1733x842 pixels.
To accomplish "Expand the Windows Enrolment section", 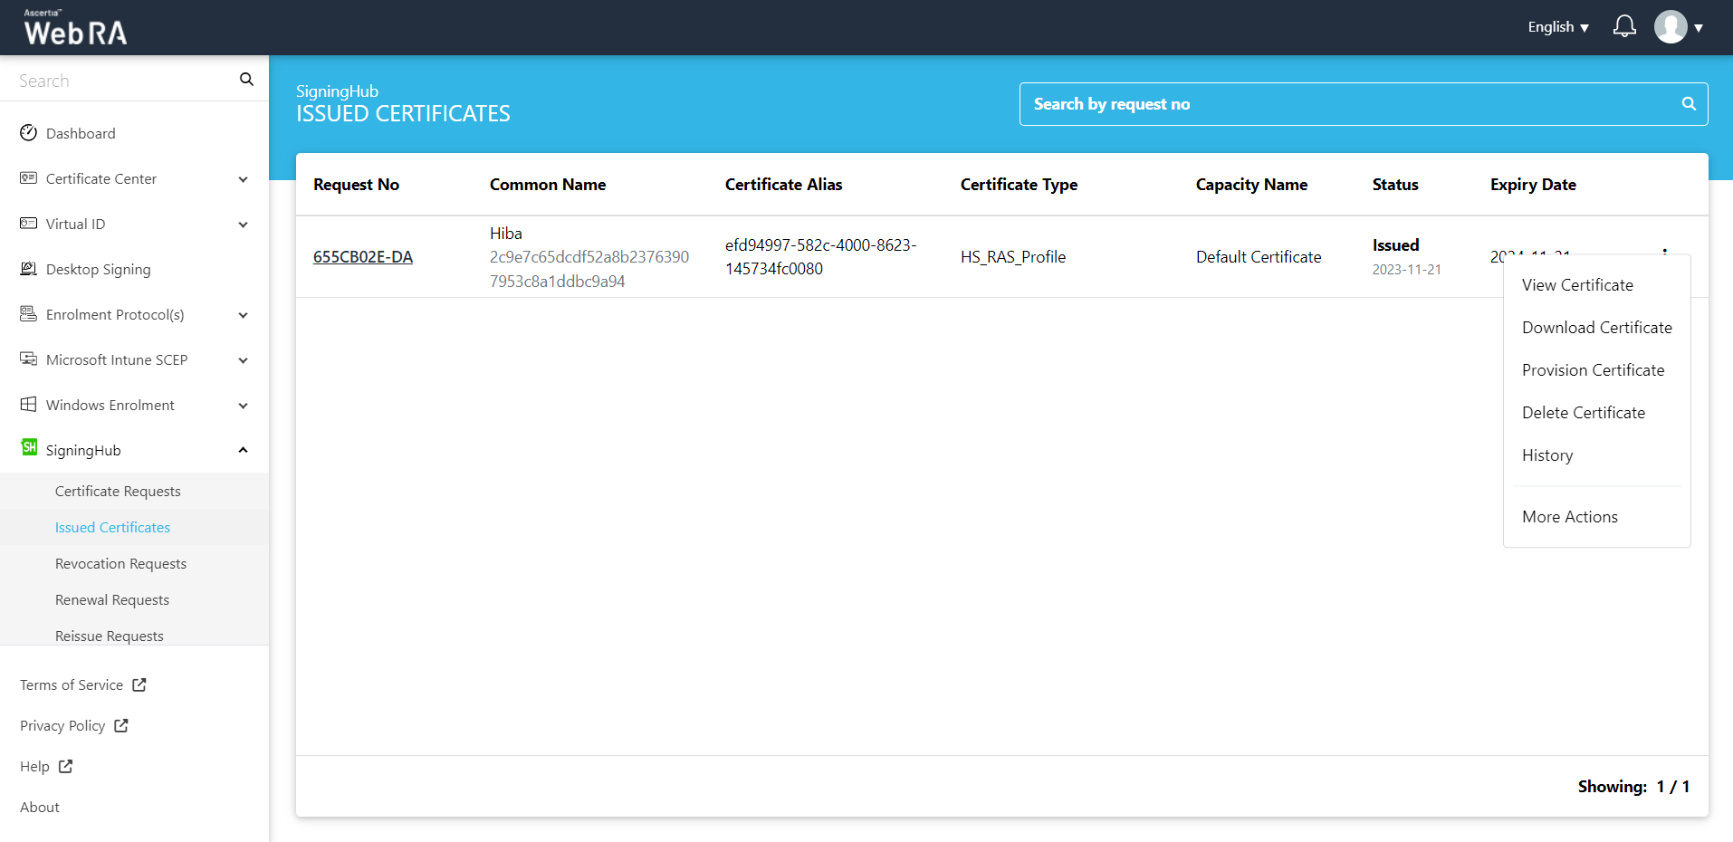I will [243, 406].
